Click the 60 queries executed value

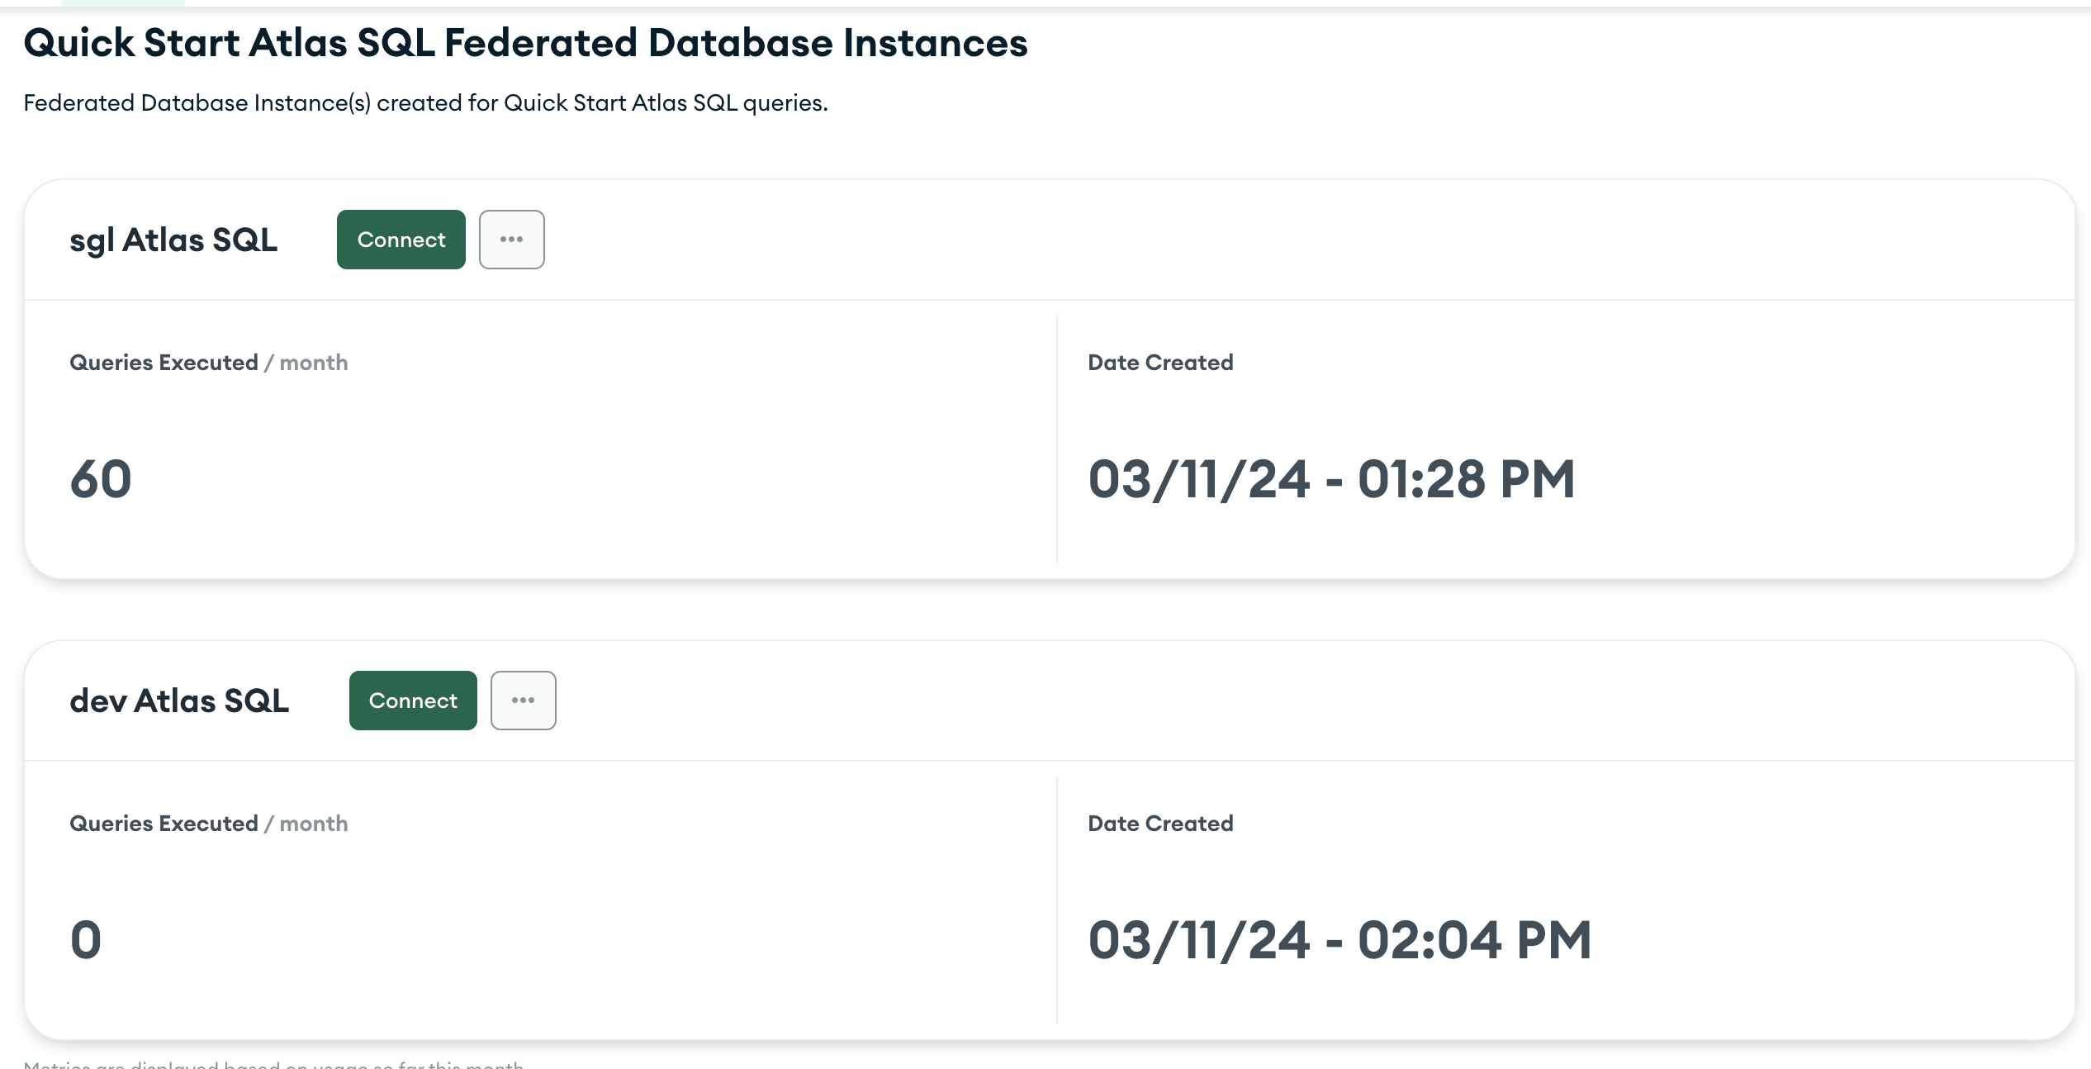coord(101,479)
